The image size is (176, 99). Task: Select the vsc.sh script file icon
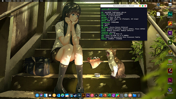(158, 15)
